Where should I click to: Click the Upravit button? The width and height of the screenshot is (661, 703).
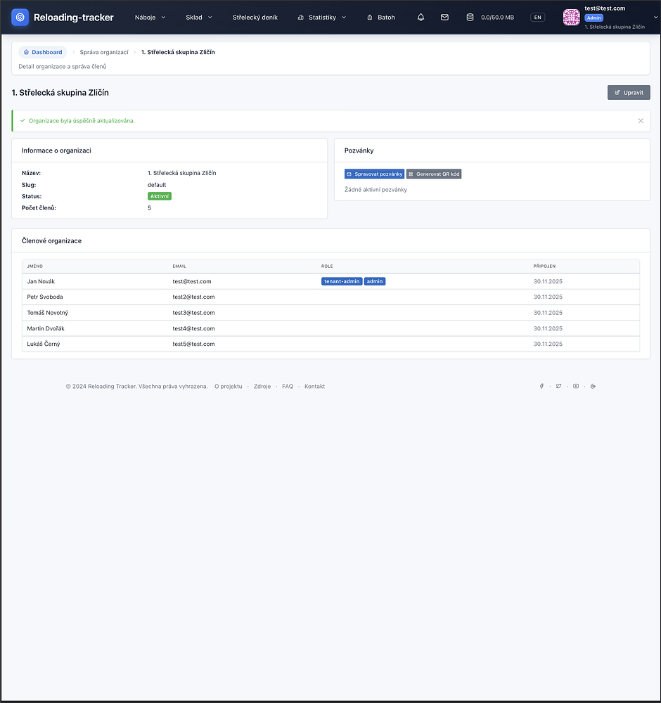pos(629,92)
